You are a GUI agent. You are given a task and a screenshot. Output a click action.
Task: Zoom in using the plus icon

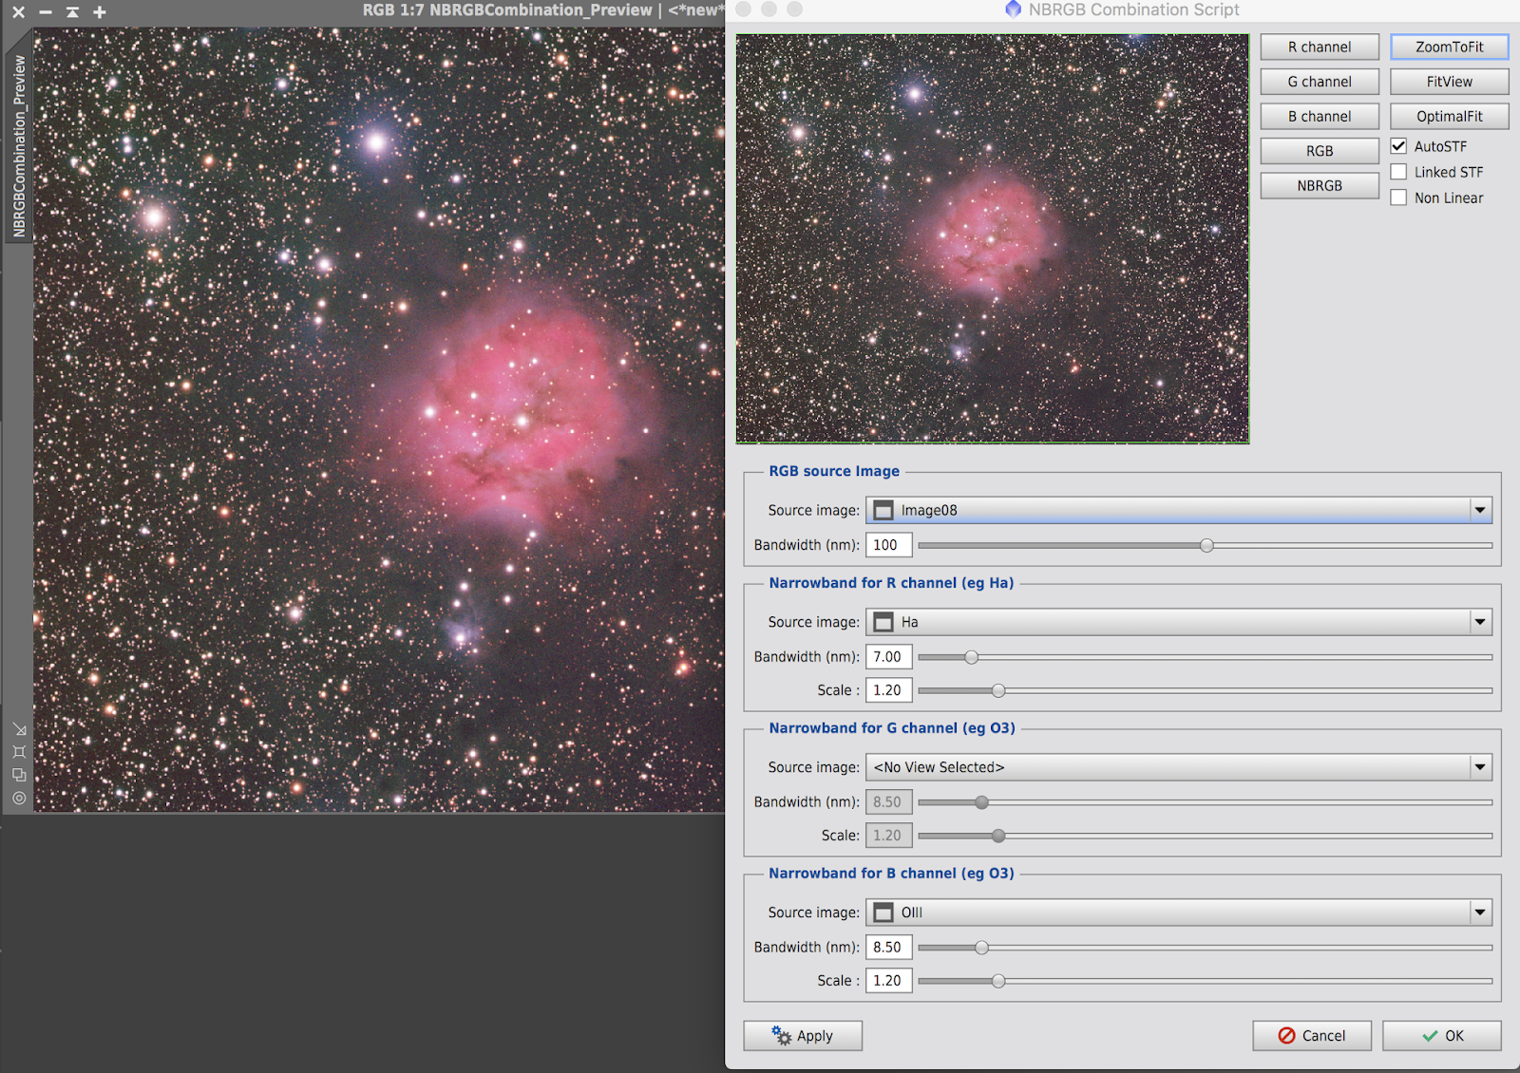[x=99, y=13]
